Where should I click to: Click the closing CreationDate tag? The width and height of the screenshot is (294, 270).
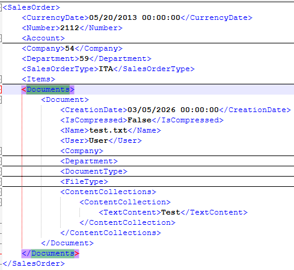[255, 110]
